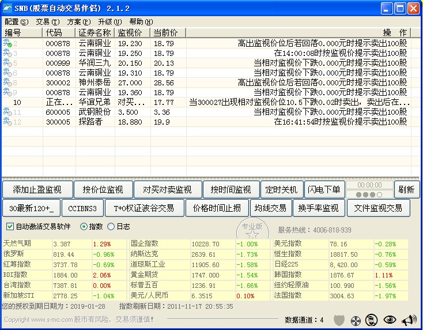
Task: Select the 日志 radio button
Action: 111,227
